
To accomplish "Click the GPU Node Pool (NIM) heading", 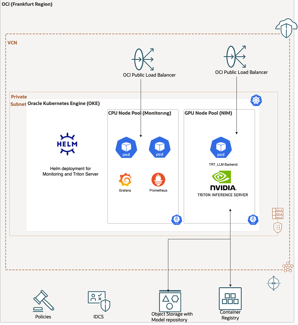I will [208, 113].
